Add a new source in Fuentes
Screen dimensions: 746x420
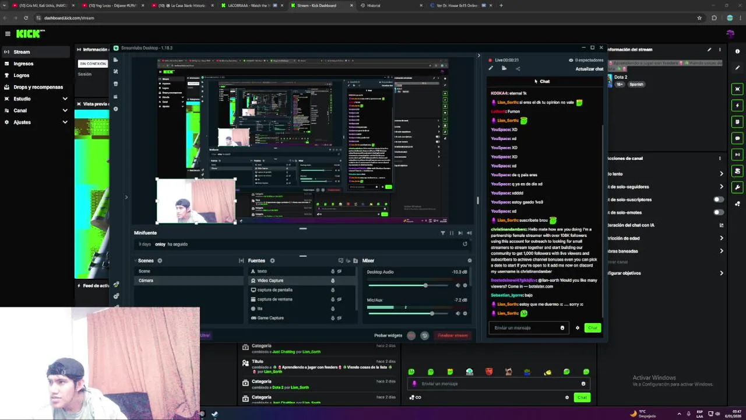point(272,261)
